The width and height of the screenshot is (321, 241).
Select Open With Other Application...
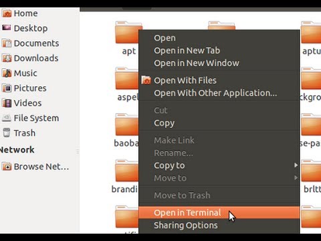pos(219,93)
